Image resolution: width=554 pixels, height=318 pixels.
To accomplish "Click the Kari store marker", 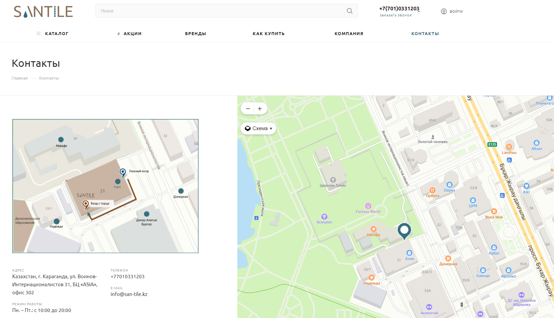I will coord(527,186).
